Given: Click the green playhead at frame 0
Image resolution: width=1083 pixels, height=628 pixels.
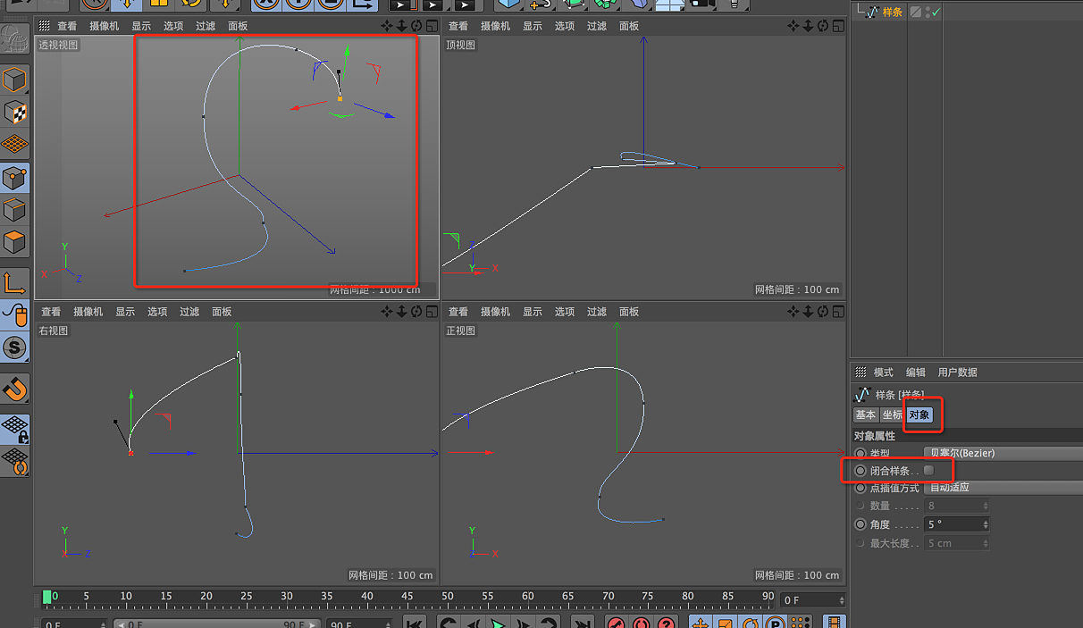Looking at the screenshot, I should 46,597.
